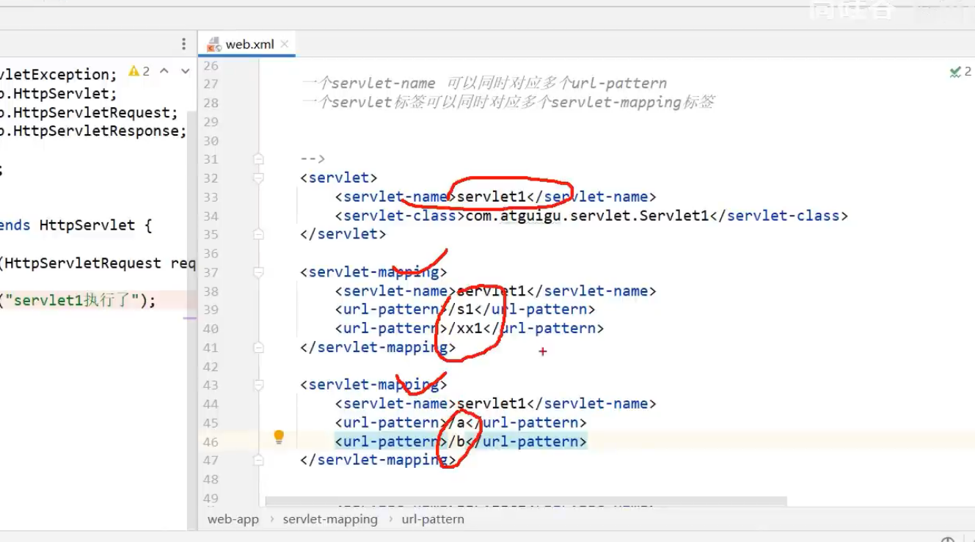Screen dimensions: 975x542
Task: Click the url-pattern breadcrumb
Action: tap(432, 519)
